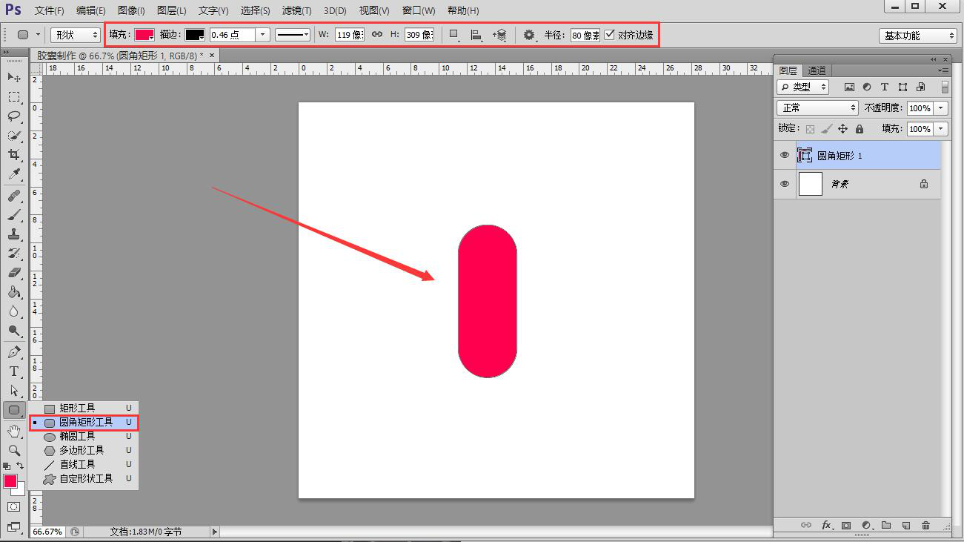Click the 填充 red color swatch

(144, 35)
